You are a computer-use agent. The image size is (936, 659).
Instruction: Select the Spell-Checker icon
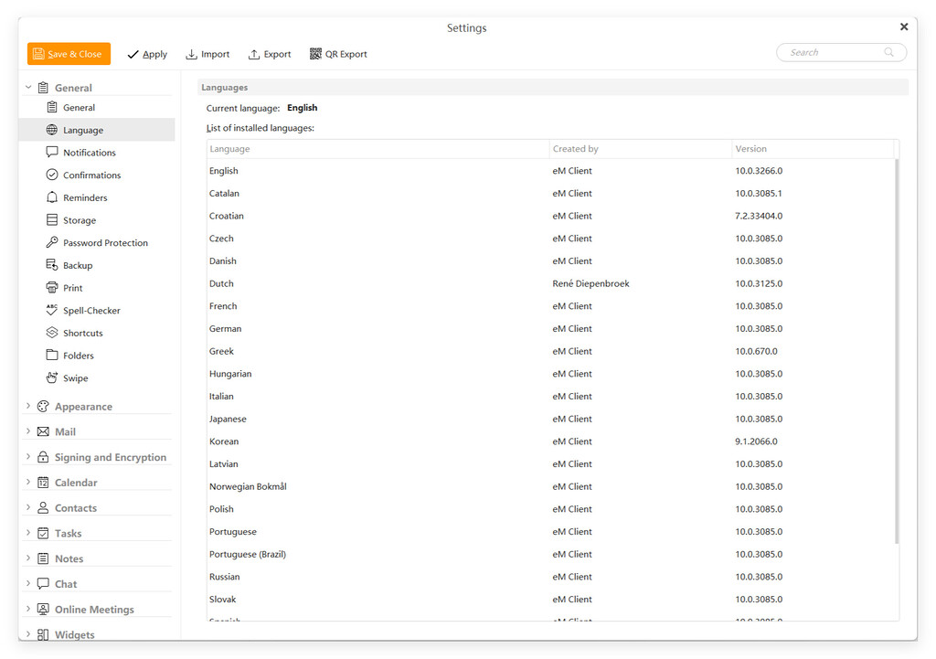pyautogui.click(x=51, y=310)
